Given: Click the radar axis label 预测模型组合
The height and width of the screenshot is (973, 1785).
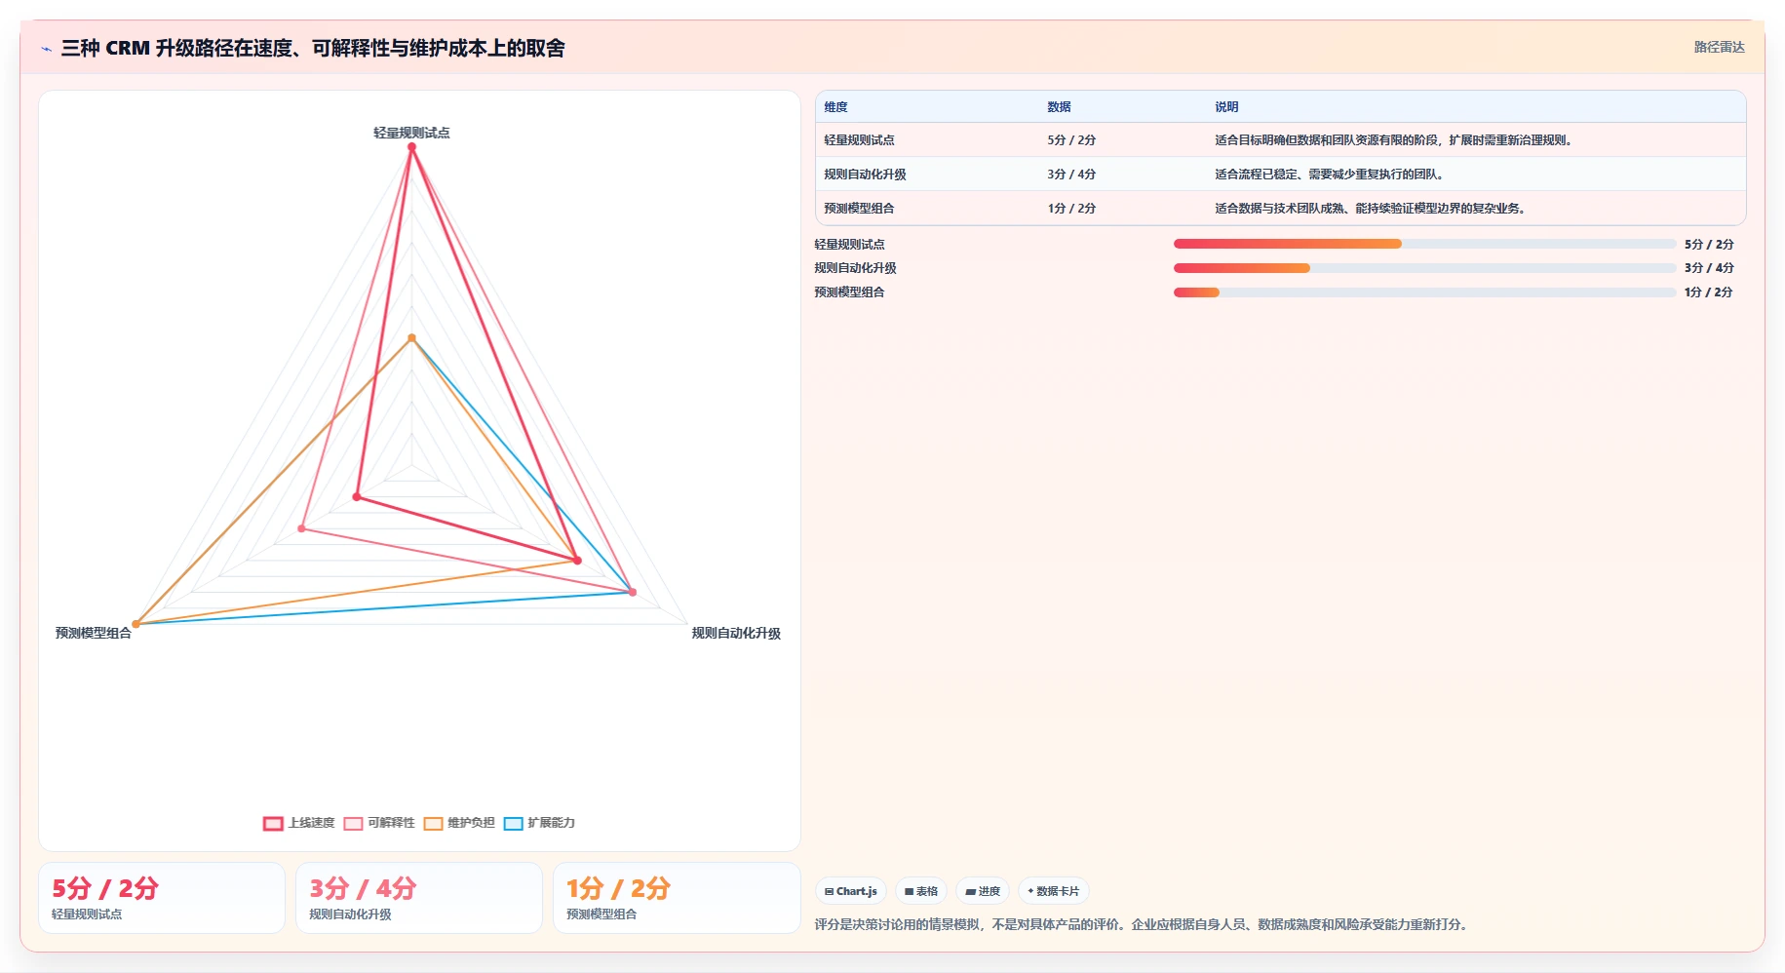Looking at the screenshot, I should [x=94, y=633].
